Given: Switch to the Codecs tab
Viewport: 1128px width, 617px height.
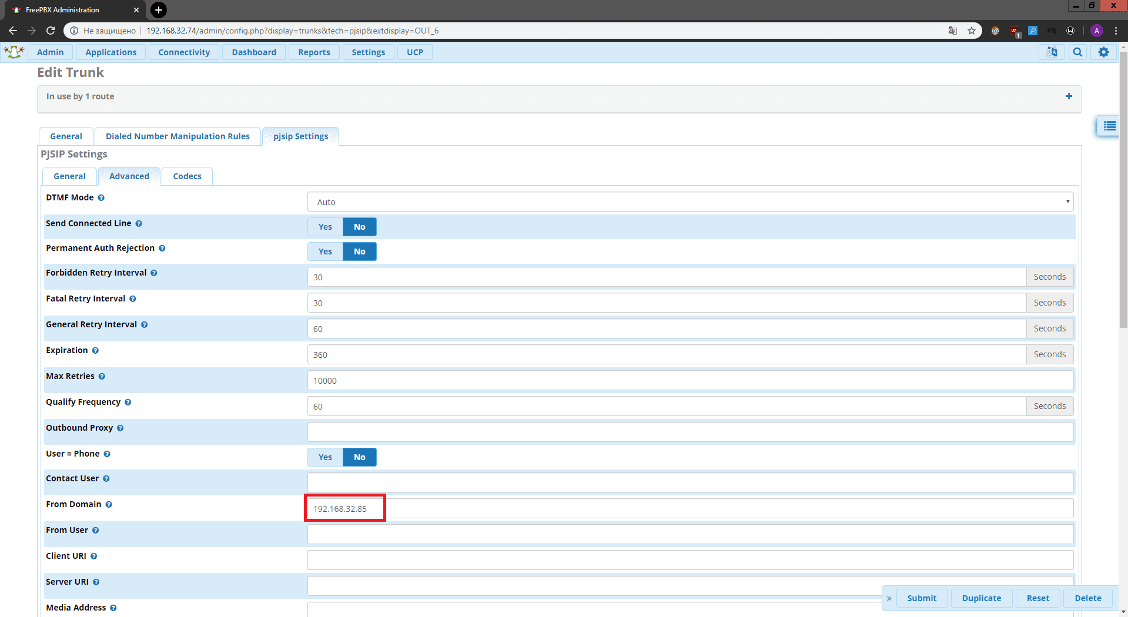Looking at the screenshot, I should tap(187, 176).
